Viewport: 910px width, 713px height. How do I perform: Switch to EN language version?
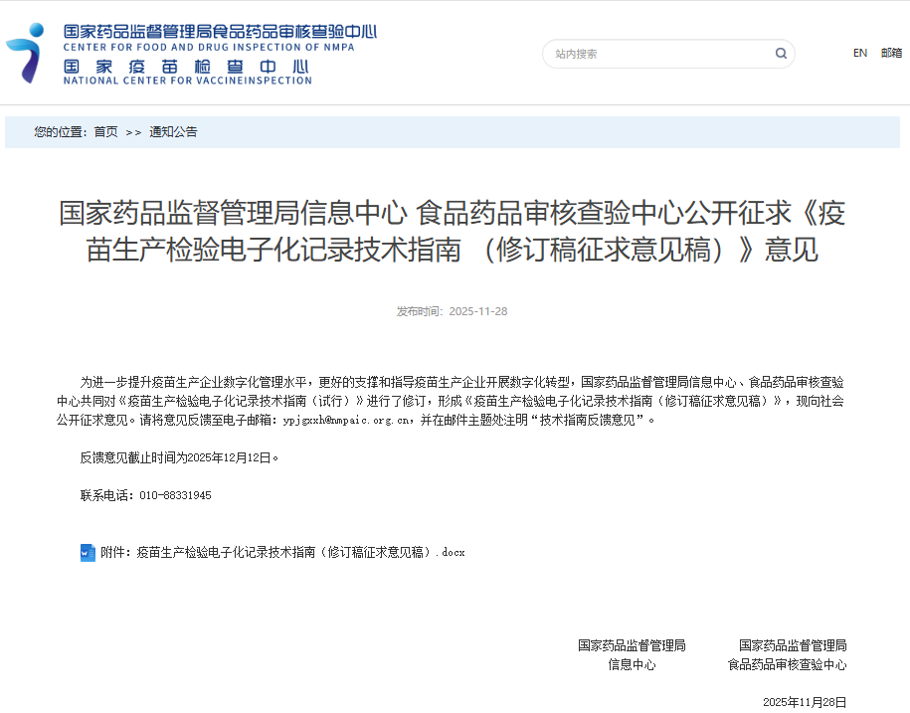[860, 53]
